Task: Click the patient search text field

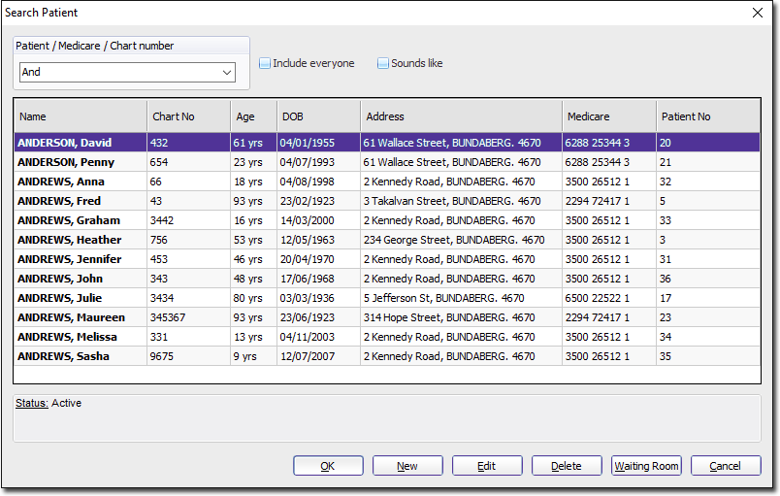Action: click(118, 73)
